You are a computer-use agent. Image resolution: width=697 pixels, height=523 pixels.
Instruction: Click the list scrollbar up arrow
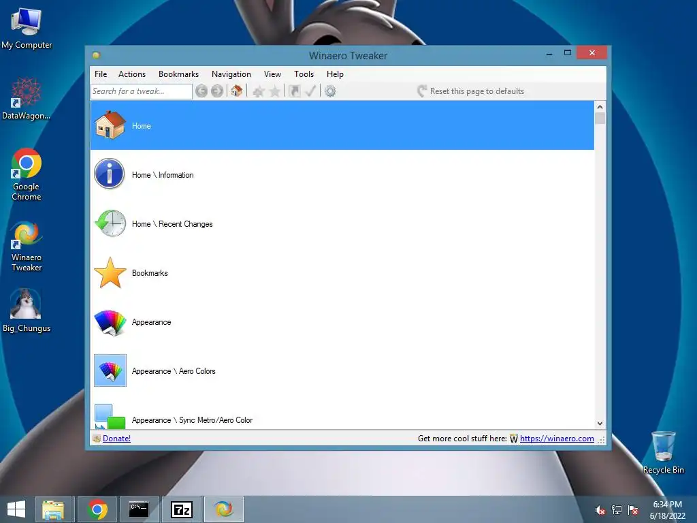[600, 107]
